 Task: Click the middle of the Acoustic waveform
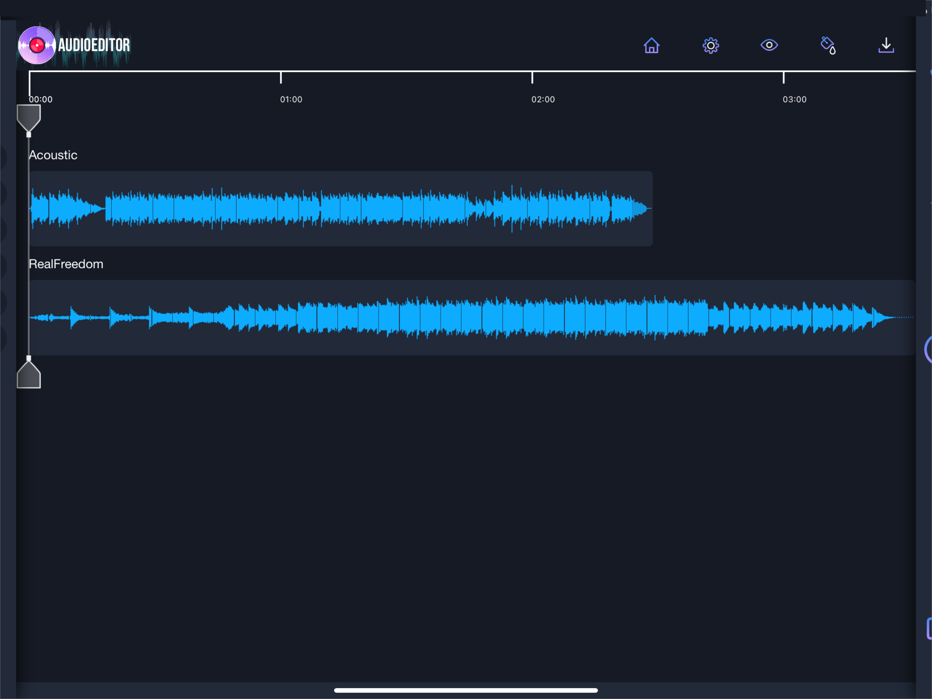pyautogui.click(x=340, y=208)
